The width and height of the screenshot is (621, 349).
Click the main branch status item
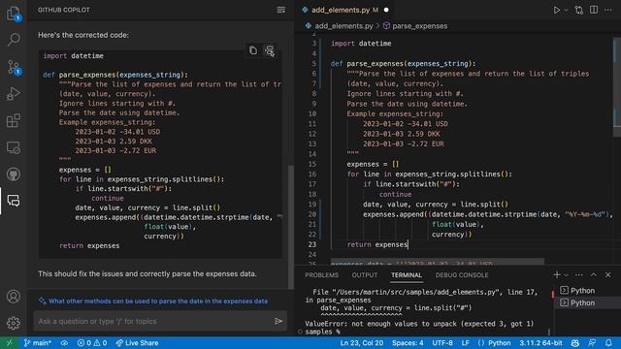(x=38, y=342)
